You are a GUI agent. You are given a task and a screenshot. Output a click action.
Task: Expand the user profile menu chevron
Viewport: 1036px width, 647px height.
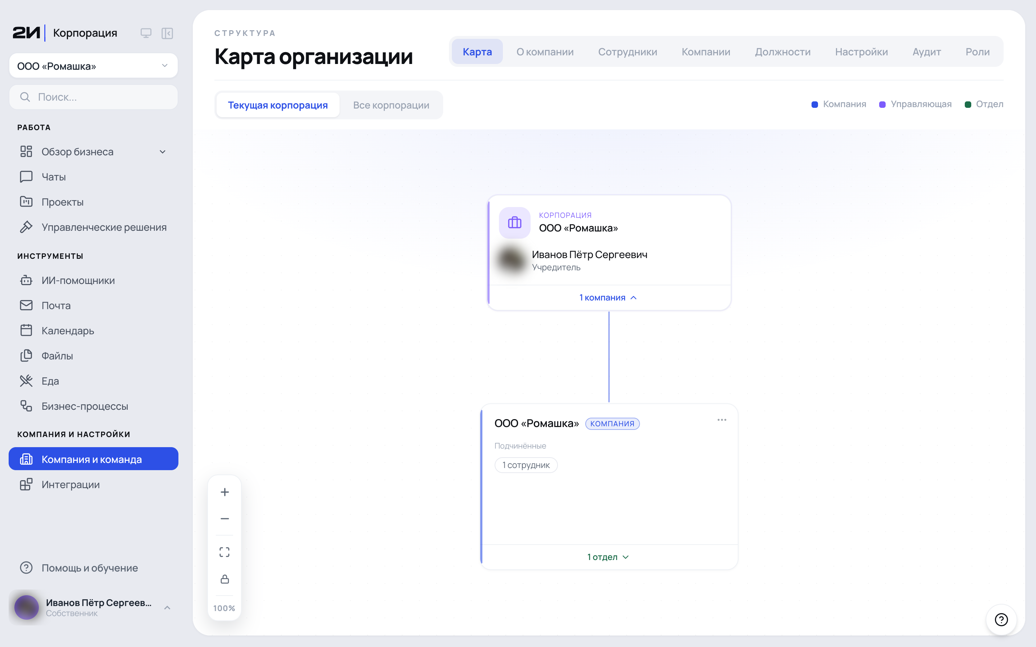167,607
